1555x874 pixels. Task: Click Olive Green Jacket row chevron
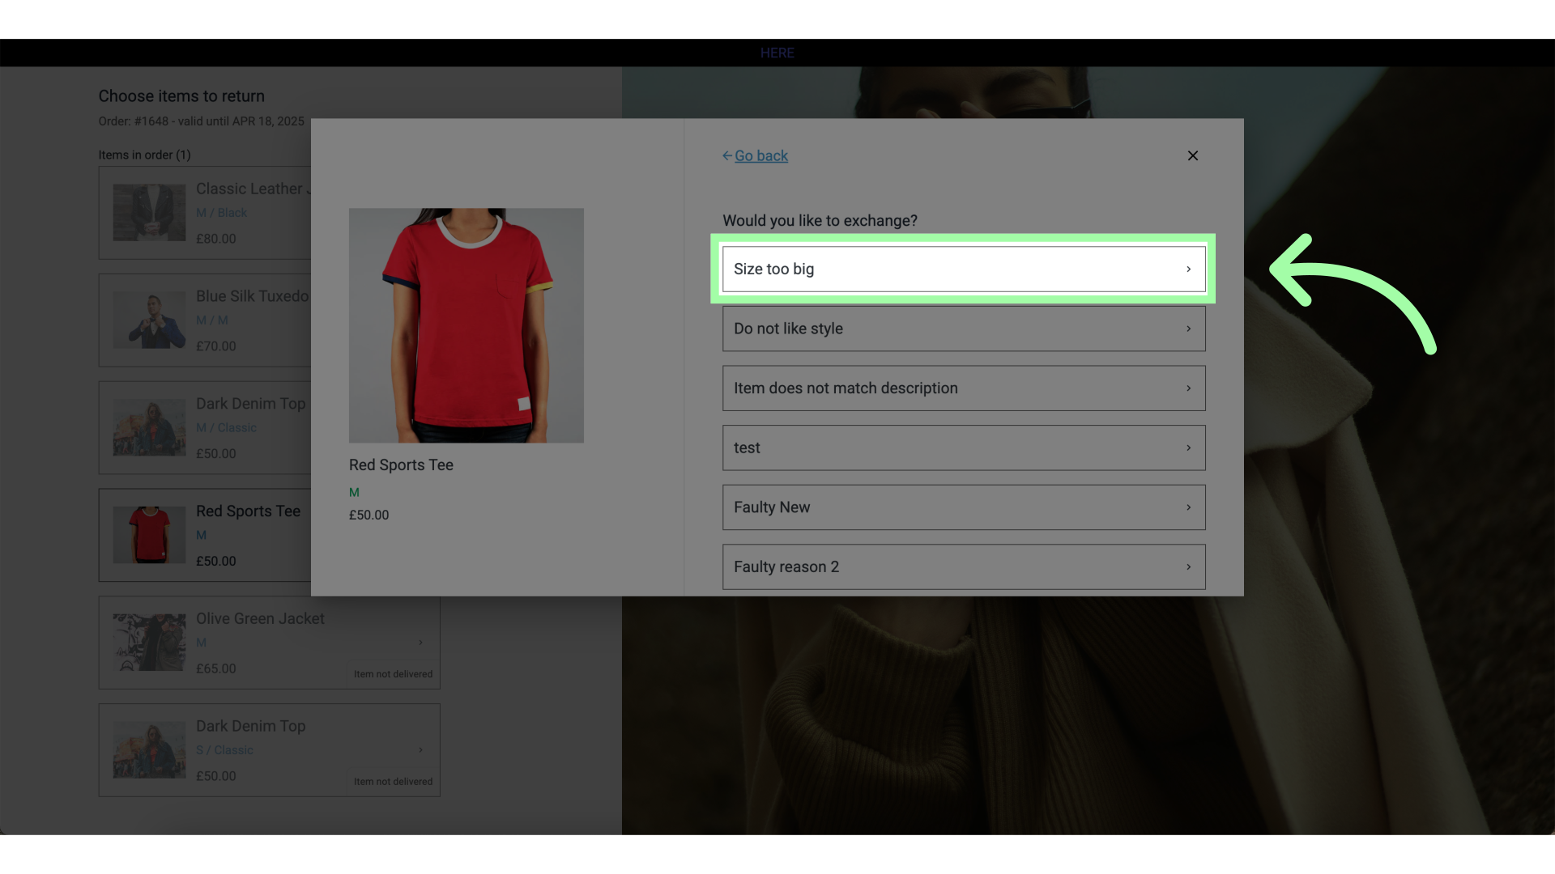point(420,643)
